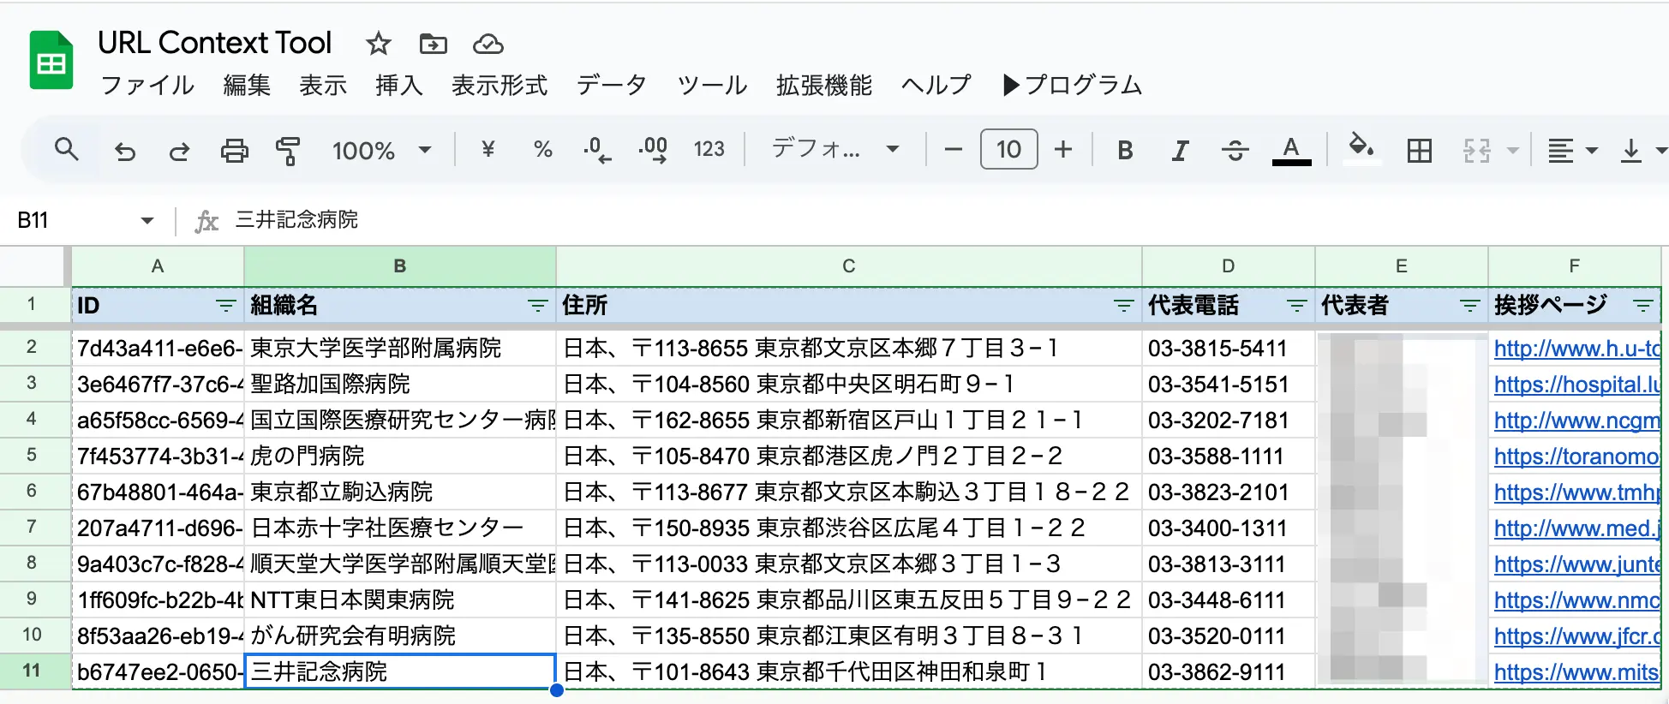
Task: Toggle bold formatting
Action: tap(1125, 151)
